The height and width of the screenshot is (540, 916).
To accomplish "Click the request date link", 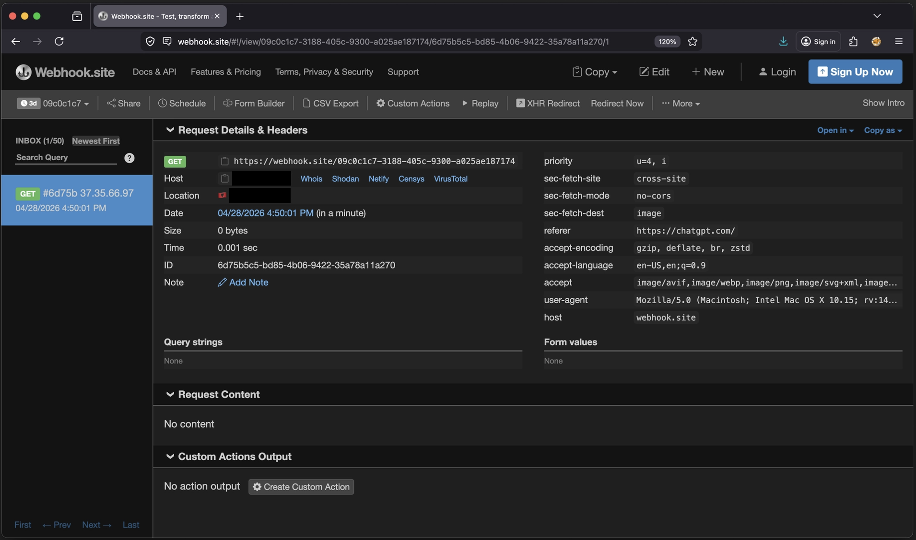I will point(265,213).
